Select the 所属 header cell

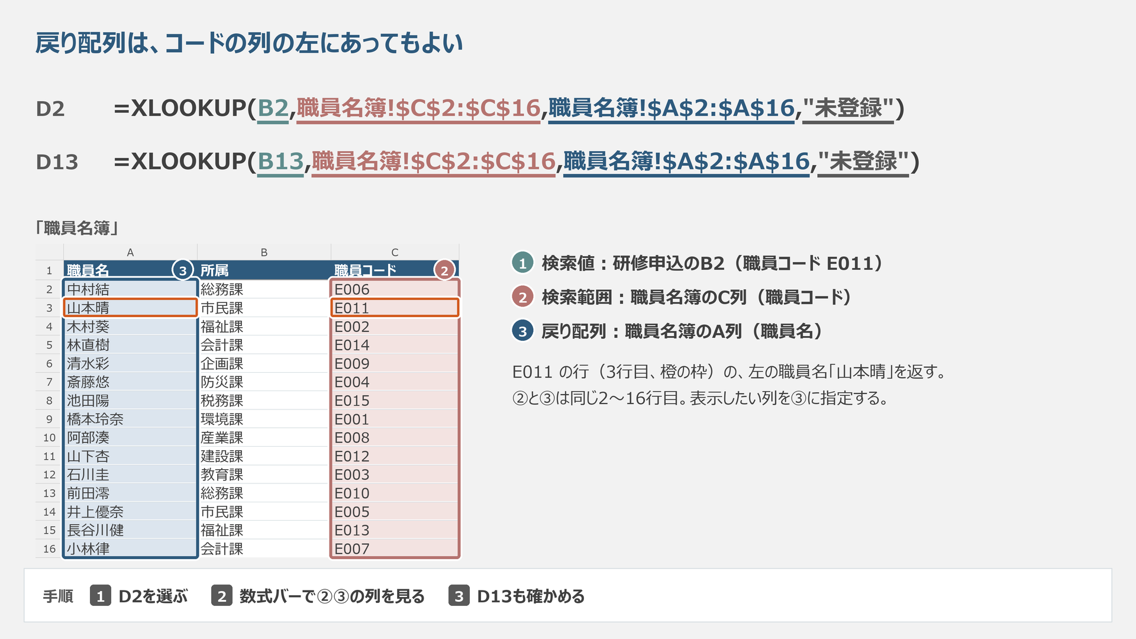264,270
